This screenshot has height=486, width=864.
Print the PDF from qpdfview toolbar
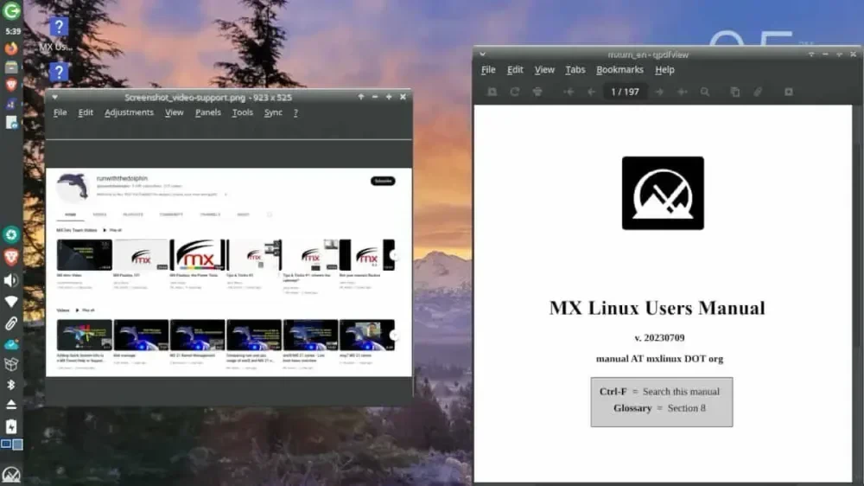tap(537, 93)
